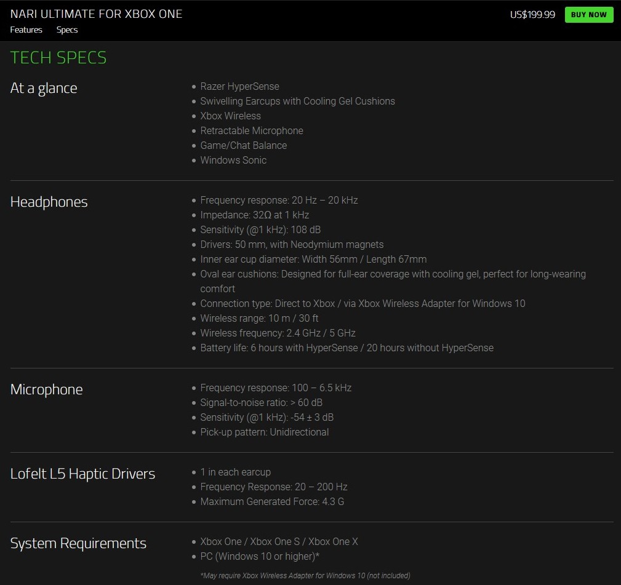Select the Wireless range: 10 m / 30 ft line
The image size is (621, 585).
pos(259,318)
